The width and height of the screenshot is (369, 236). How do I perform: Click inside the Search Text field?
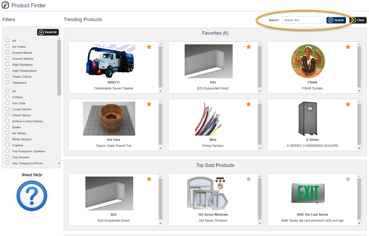[302, 20]
